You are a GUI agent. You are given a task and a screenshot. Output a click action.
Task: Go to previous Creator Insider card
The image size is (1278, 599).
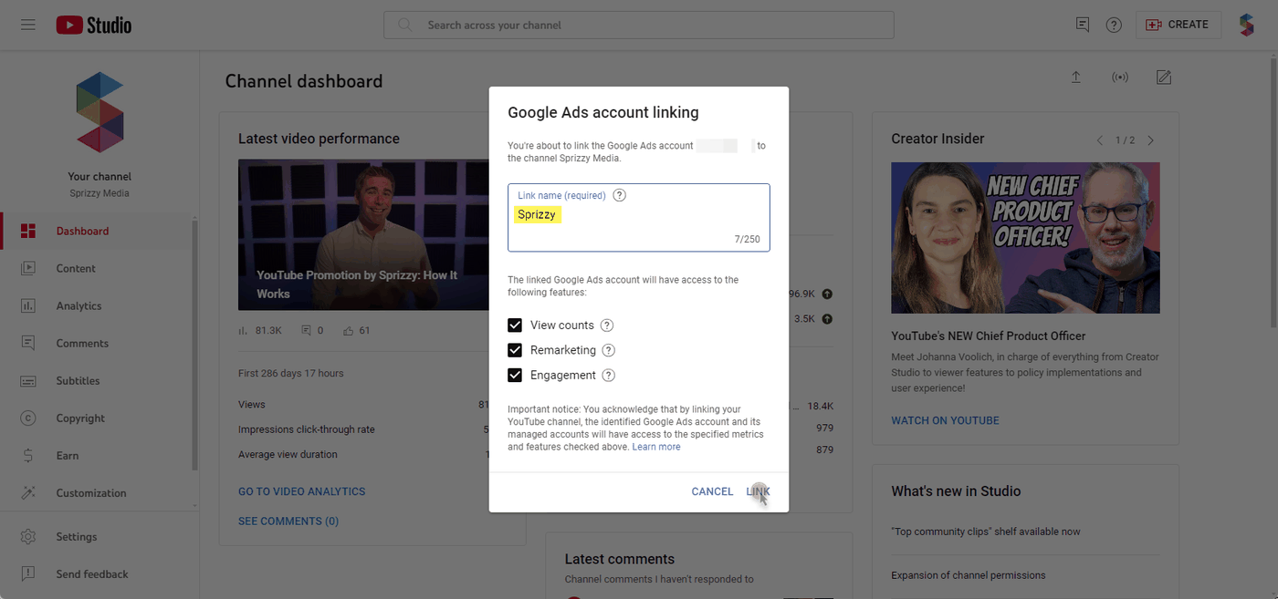click(x=1099, y=140)
